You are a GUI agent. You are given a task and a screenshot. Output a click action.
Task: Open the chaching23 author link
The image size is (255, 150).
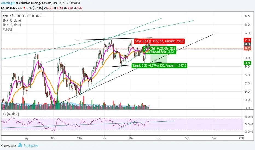(x=8, y=3)
